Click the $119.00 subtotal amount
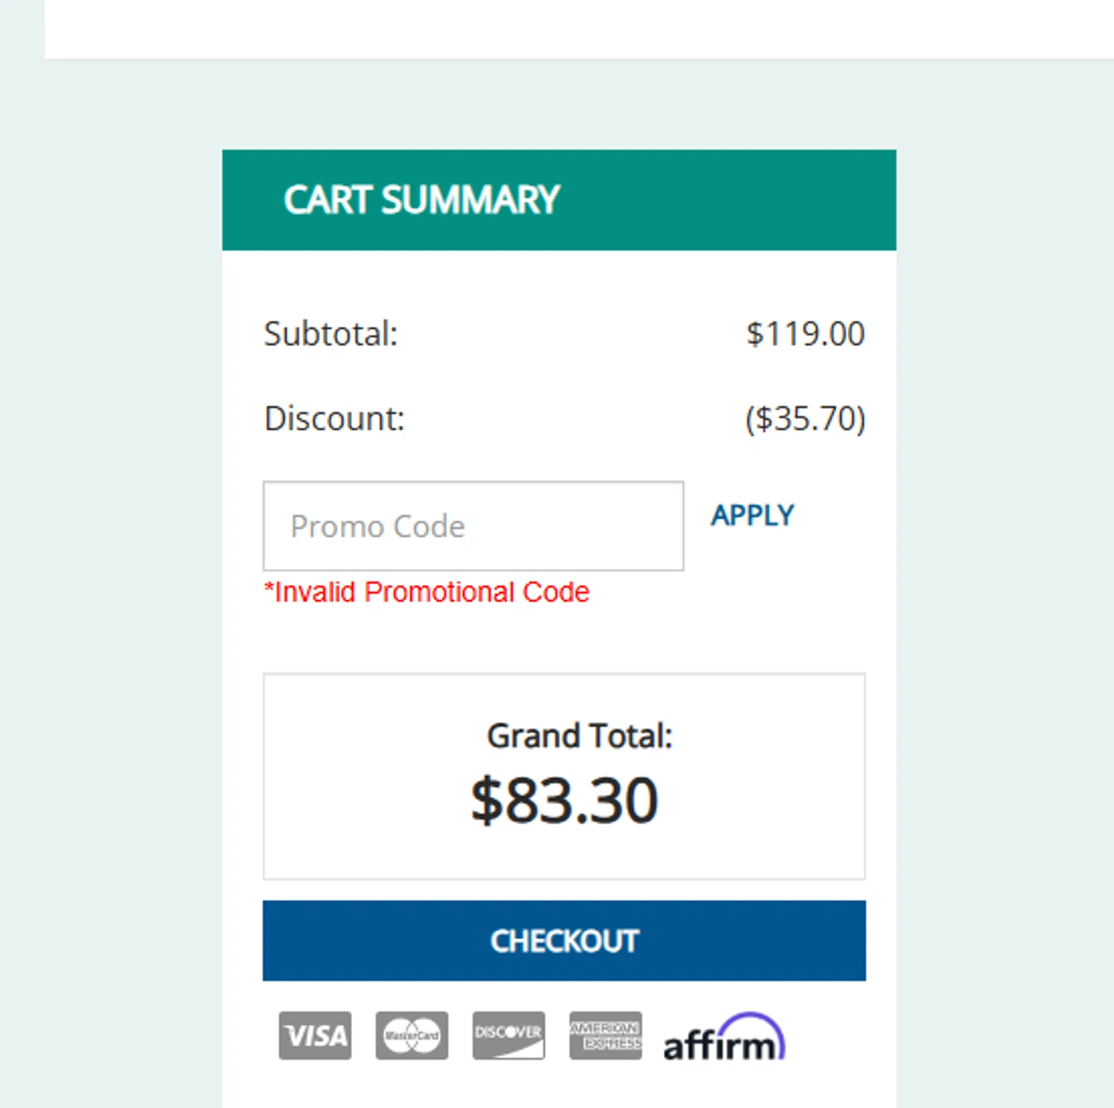This screenshot has width=1114, height=1108. pos(805,334)
